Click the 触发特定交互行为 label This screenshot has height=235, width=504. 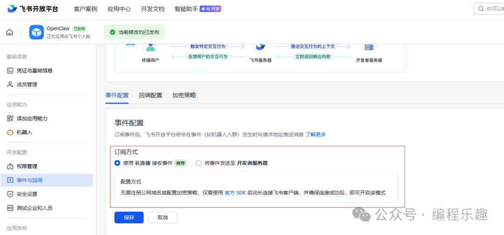208,47
